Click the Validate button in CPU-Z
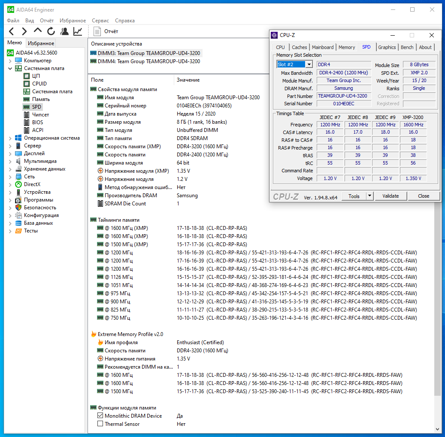The height and width of the screenshot is (437, 445). coord(391,196)
